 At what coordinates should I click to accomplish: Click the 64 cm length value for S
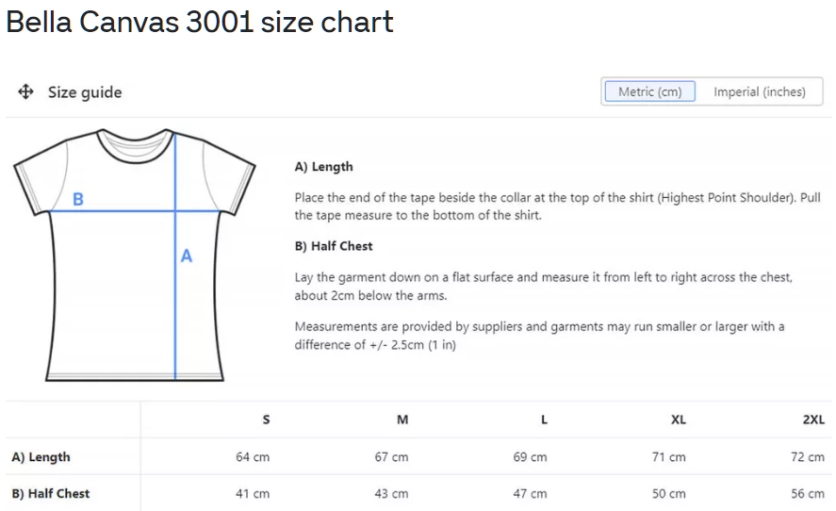(x=253, y=457)
